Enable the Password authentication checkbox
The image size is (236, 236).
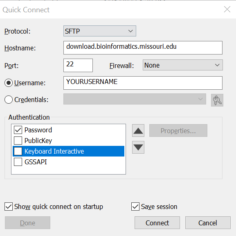tap(18, 130)
